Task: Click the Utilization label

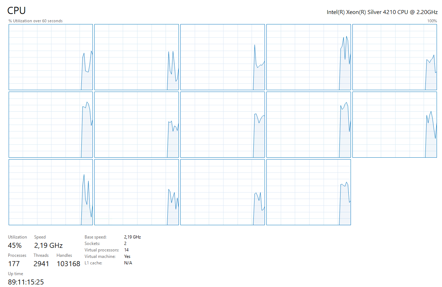Action: (18, 237)
